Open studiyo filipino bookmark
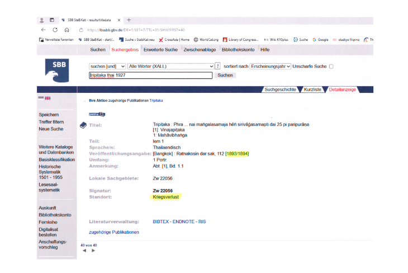This screenshot has height=273, width=408. point(346,40)
